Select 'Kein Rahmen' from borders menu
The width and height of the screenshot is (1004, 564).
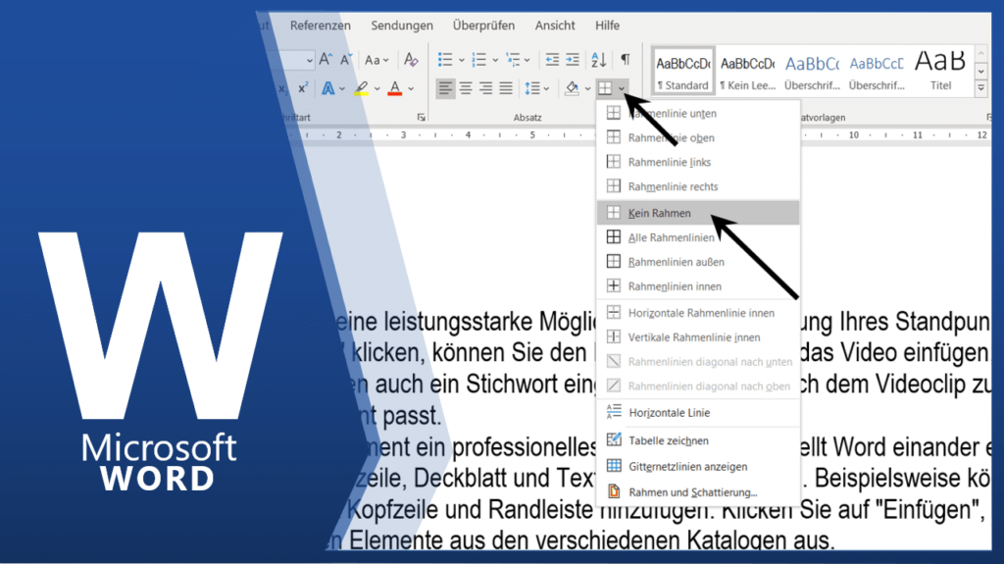tap(659, 213)
